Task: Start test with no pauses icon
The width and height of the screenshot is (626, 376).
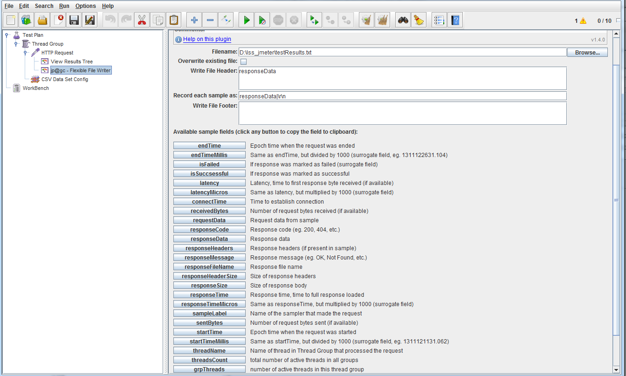Action: pyautogui.click(x=262, y=20)
